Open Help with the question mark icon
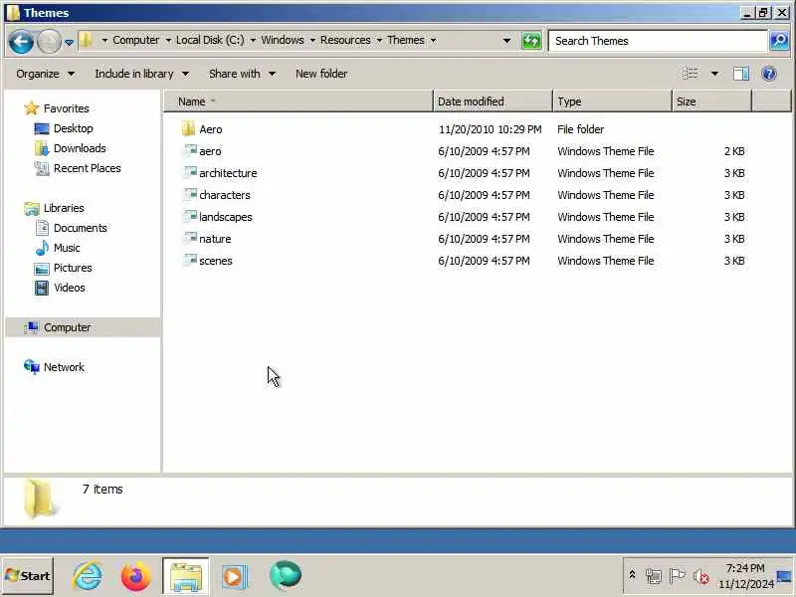This screenshot has height=597, width=796. pos(769,74)
